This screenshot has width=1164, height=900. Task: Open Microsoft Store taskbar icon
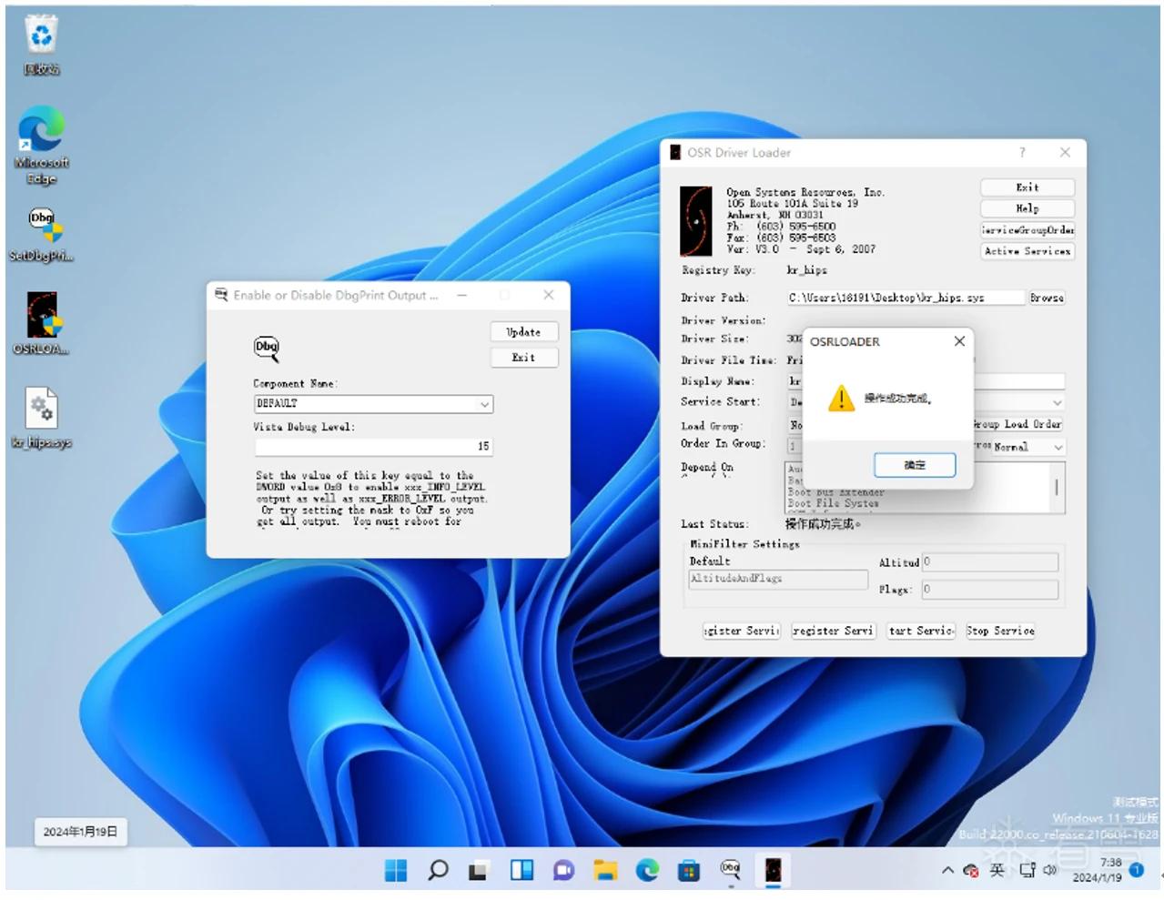point(689,871)
